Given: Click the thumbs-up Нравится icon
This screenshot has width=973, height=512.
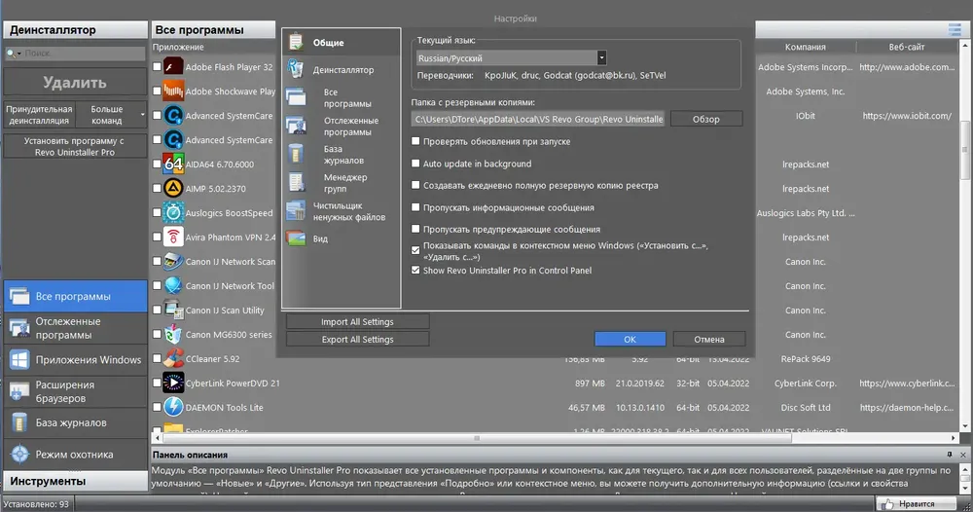Looking at the screenshot, I should [x=886, y=504].
